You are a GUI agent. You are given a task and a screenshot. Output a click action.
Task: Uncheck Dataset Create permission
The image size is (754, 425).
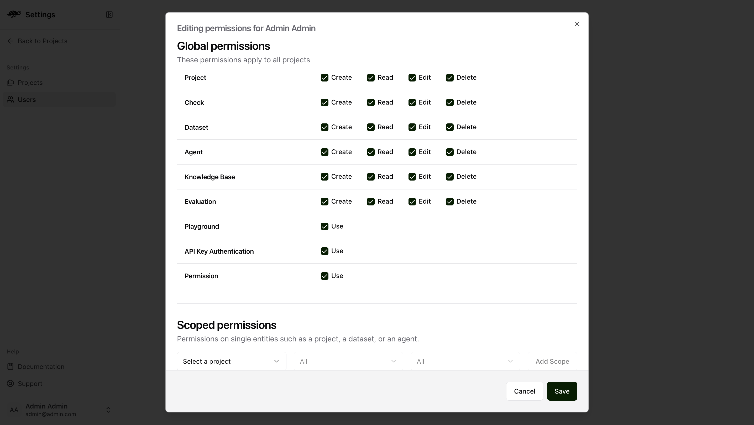click(324, 127)
